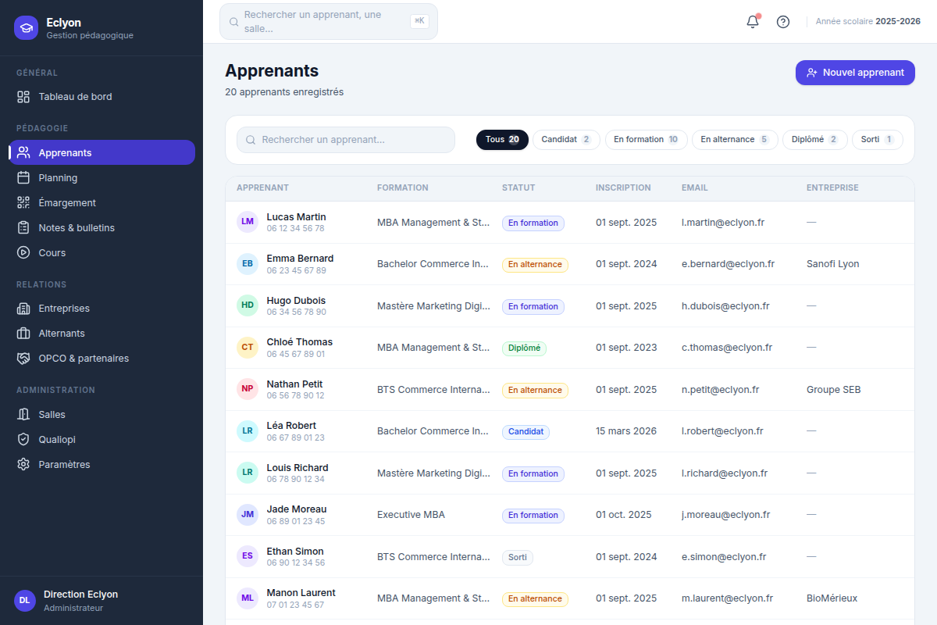Open Notes & bulletins section
Image resolution: width=937 pixels, height=625 pixels.
[x=102, y=227]
